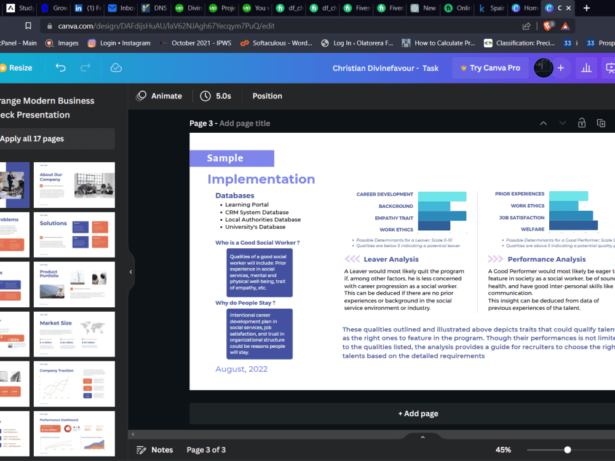This screenshot has width=615, height=461.
Task: Click the Christian Divinefavour - Task title
Action: (385, 68)
